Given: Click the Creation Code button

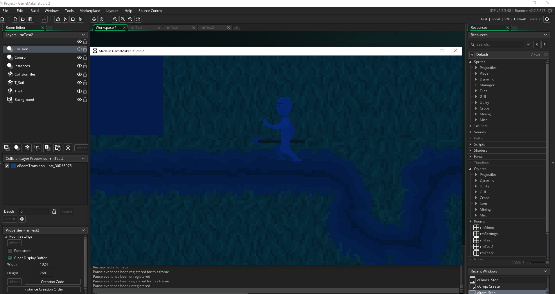Looking at the screenshot, I should [53, 282].
